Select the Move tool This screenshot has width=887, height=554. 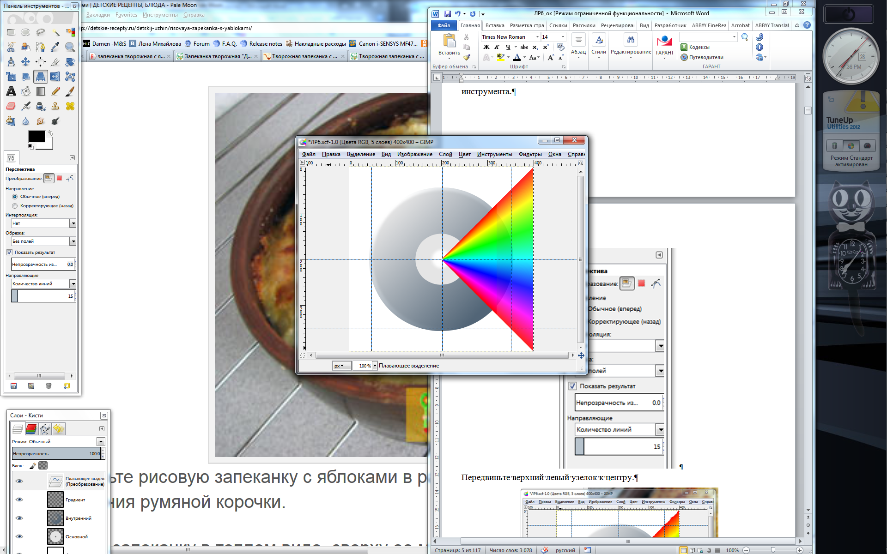(x=26, y=62)
